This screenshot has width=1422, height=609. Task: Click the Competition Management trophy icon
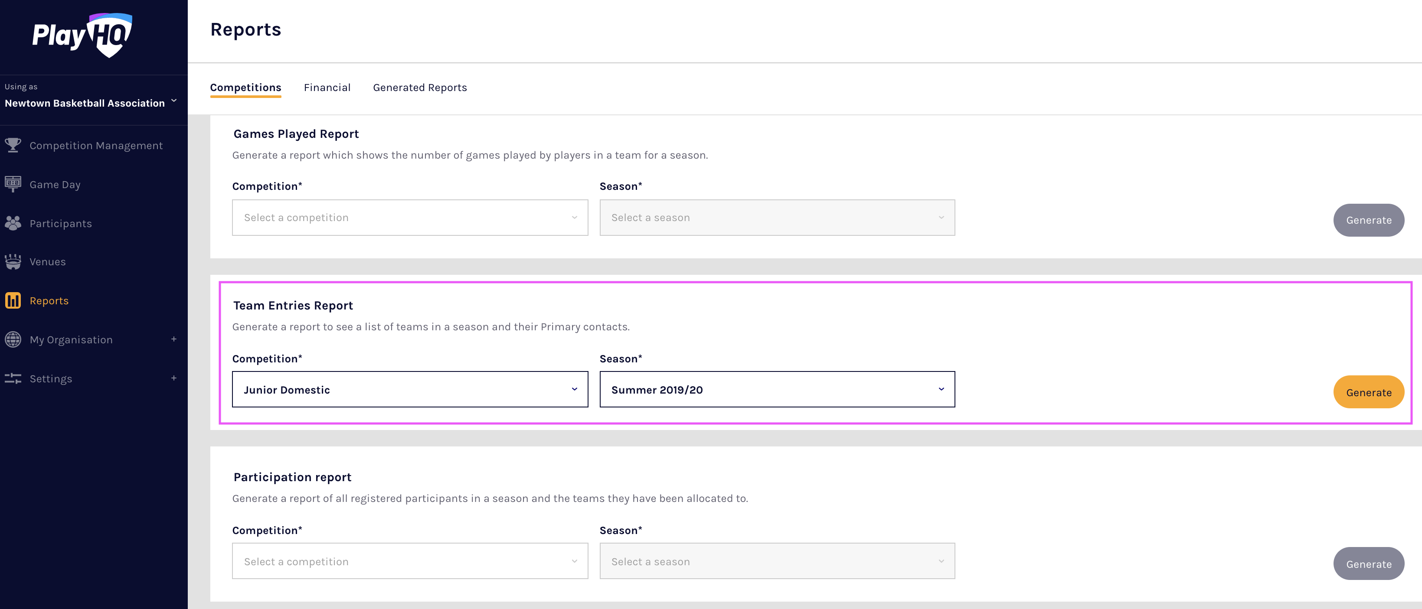pyautogui.click(x=13, y=145)
